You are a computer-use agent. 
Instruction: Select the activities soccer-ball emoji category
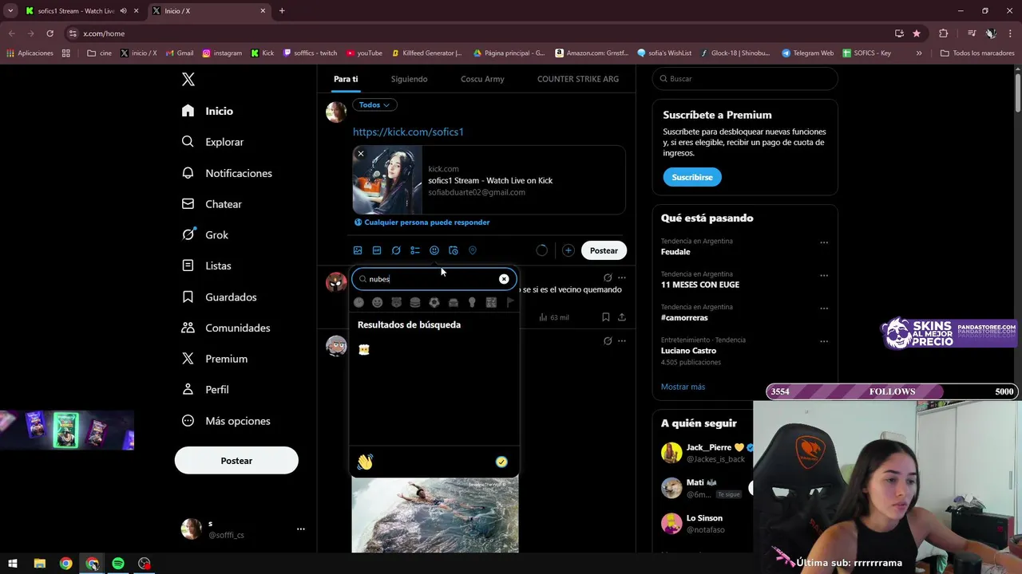tap(434, 302)
